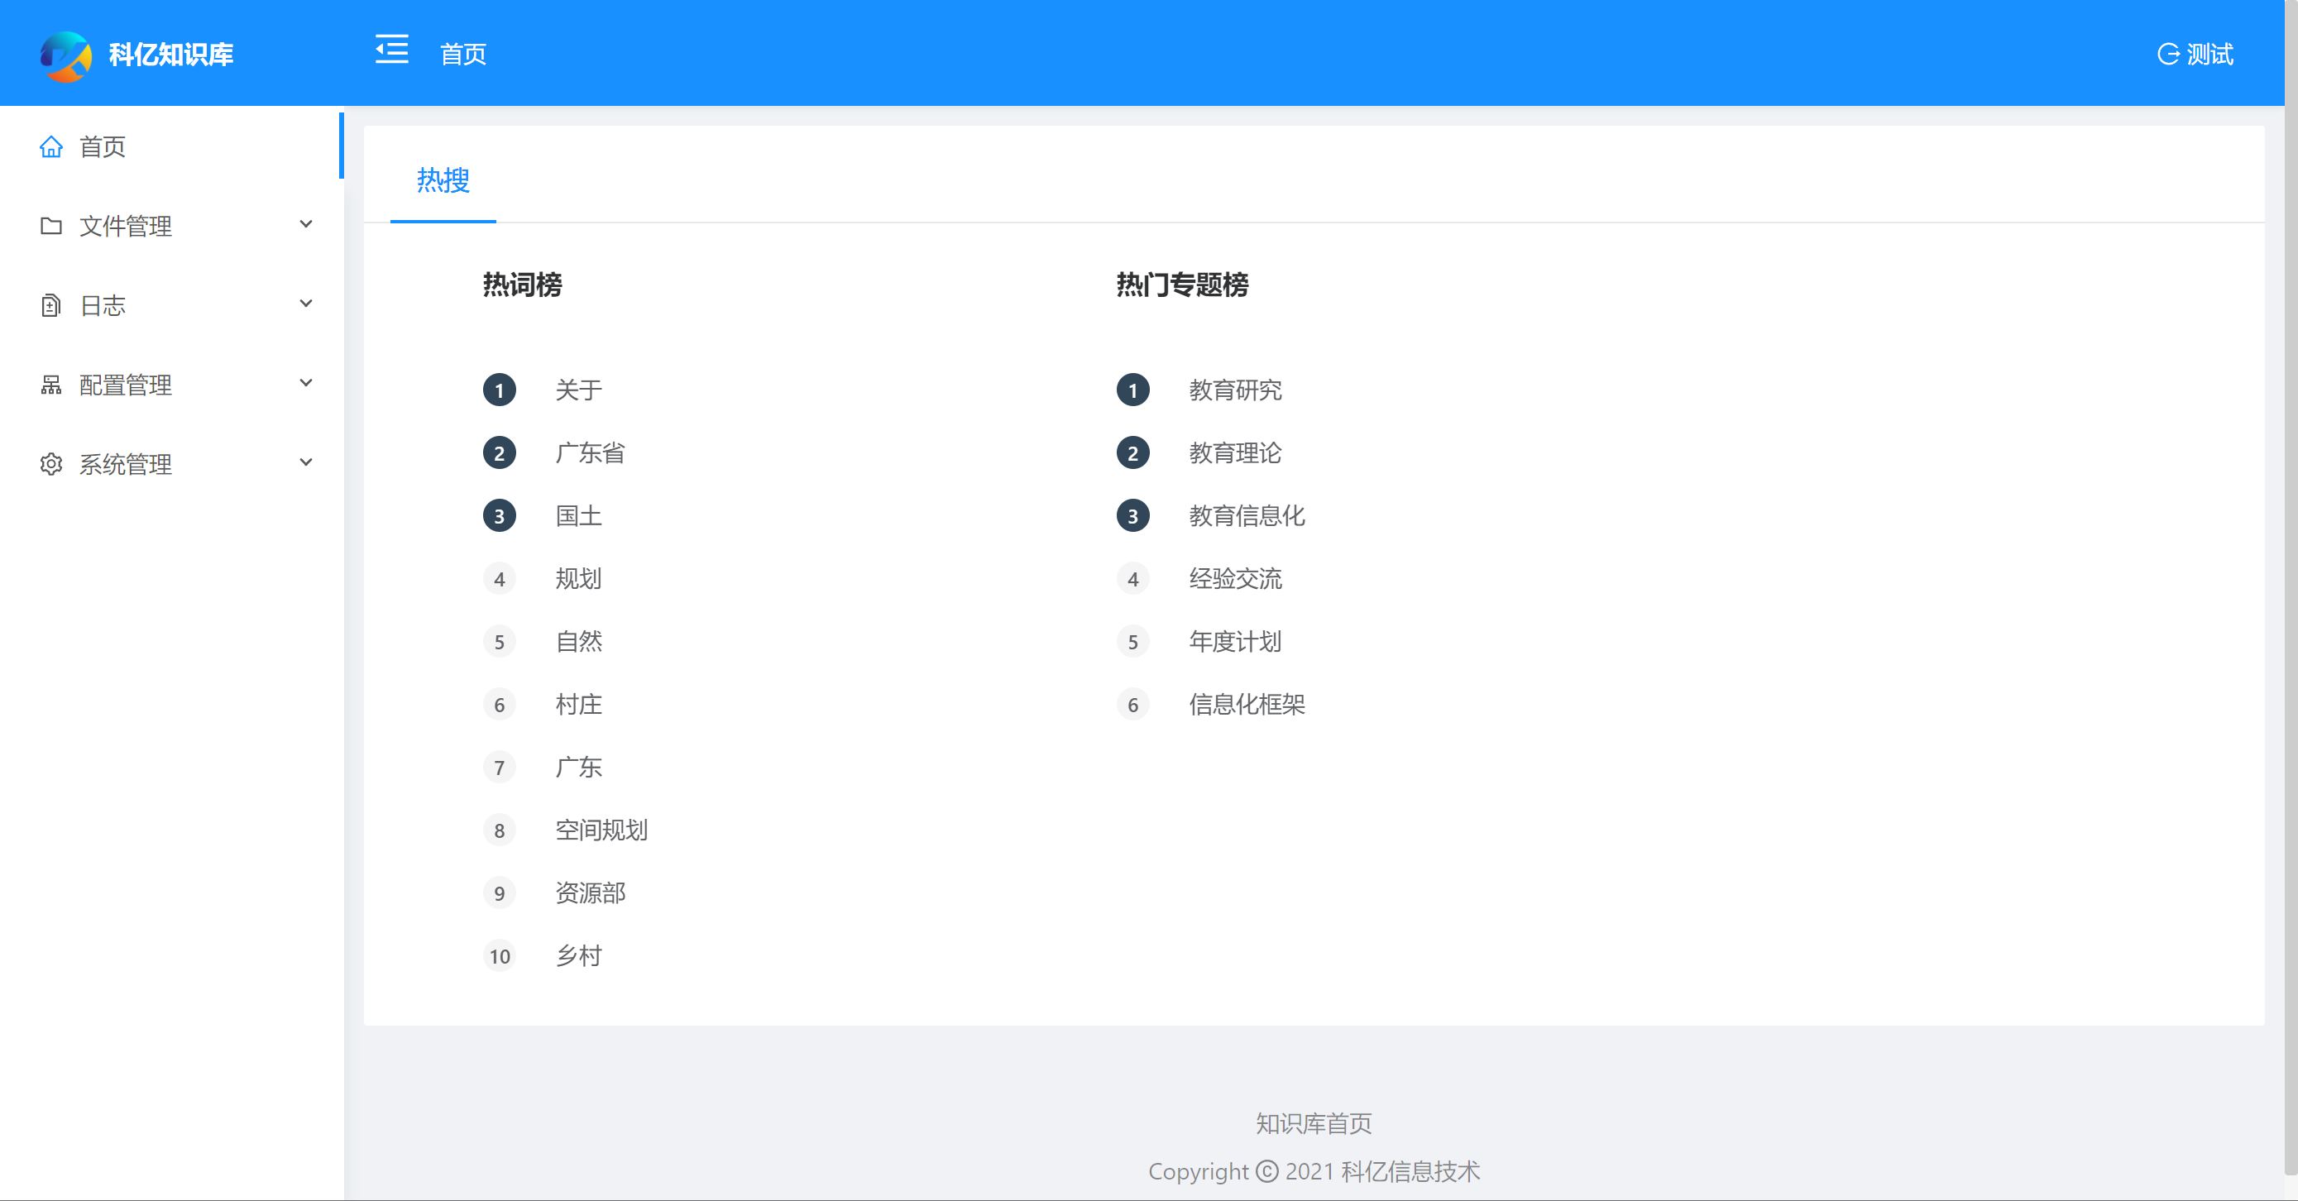Click the 空间规划 hot word entry
This screenshot has width=2298, height=1201.
point(601,830)
